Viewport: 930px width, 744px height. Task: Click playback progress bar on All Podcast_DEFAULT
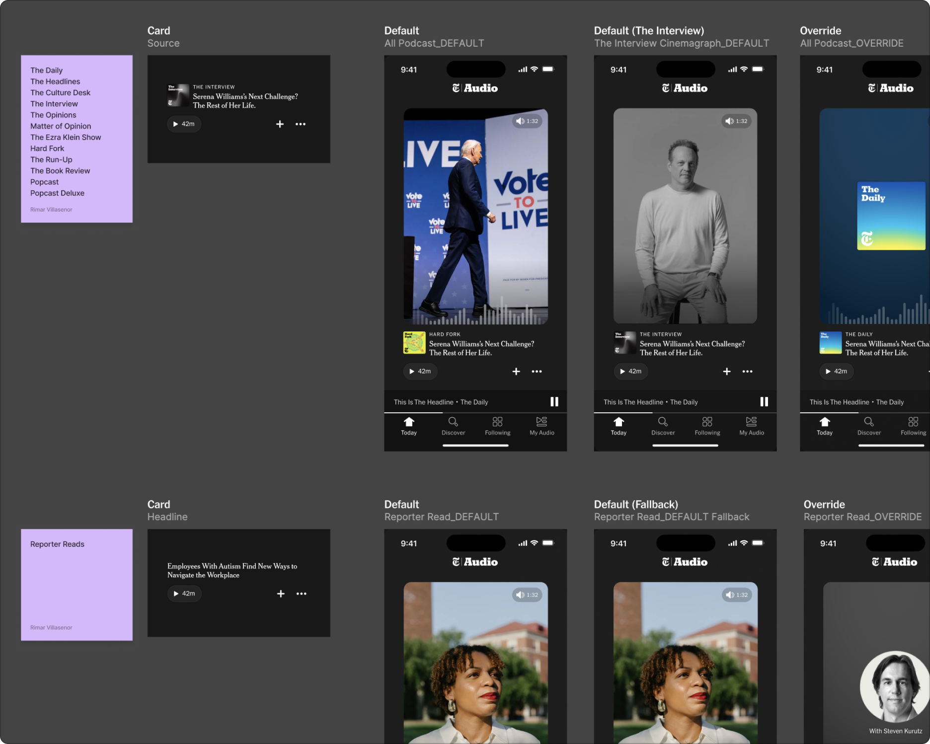(475, 413)
